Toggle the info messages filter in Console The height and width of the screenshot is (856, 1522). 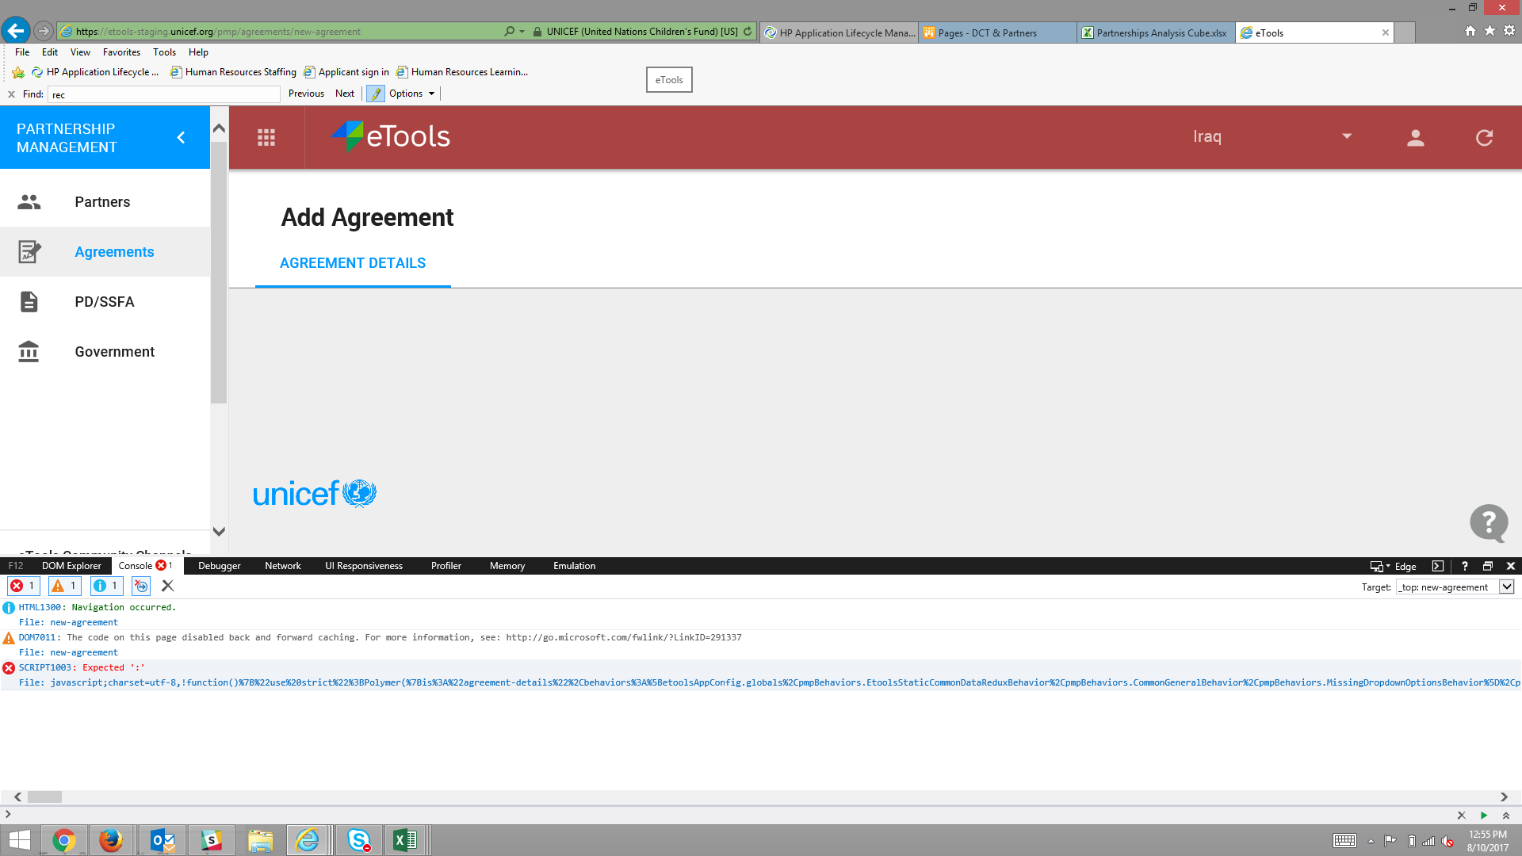pos(105,586)
